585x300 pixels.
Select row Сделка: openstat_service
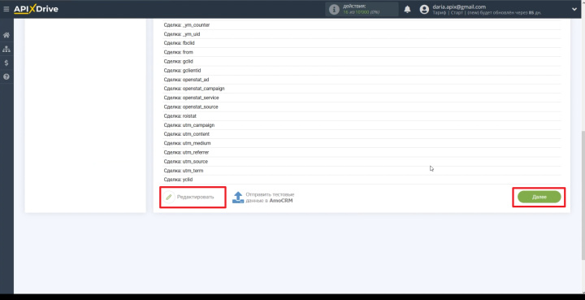[x=362, y=98]
